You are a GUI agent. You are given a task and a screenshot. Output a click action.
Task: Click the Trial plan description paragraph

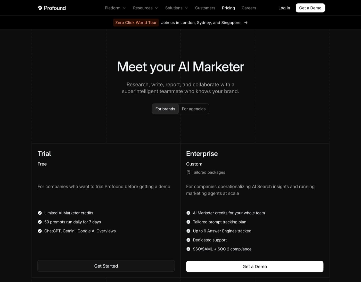[104, 187]
